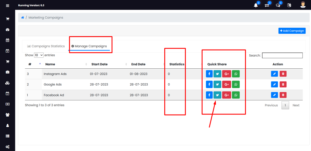Viewport: 311px width, 151px height.
Task: Delete the Facebook Ad campaign
Action: click(x=283, y=95)
